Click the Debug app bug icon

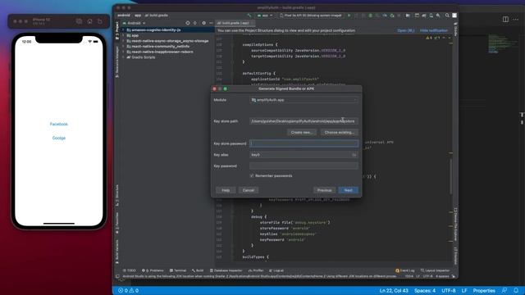coord(370,16)
